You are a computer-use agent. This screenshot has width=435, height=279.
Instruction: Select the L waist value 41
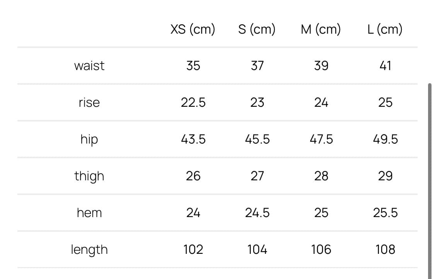click(385, 66)
